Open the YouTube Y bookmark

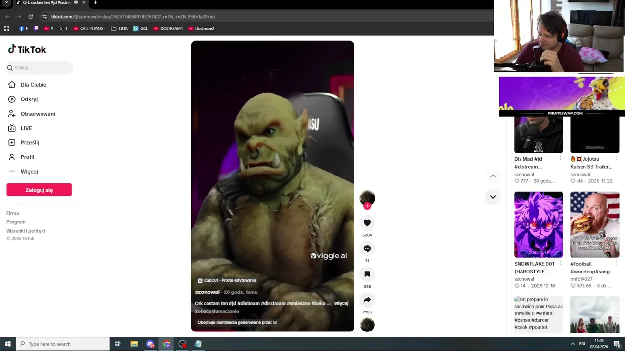(x=48, y=28)
